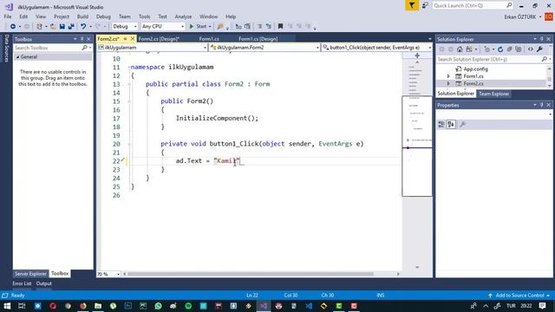This screenshot has height=312, width=555.
Task: Click the Solution Explorer Properties wrench icon
Action: pyautogui.click(x=539, y=49)
